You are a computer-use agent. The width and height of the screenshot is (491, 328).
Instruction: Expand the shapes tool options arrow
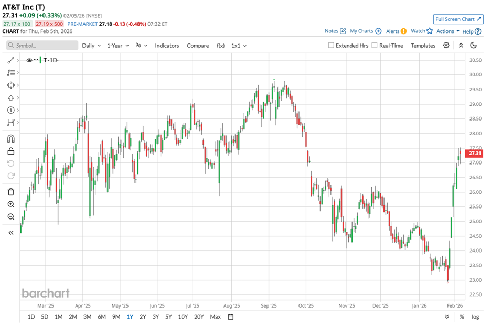[18, 85]
